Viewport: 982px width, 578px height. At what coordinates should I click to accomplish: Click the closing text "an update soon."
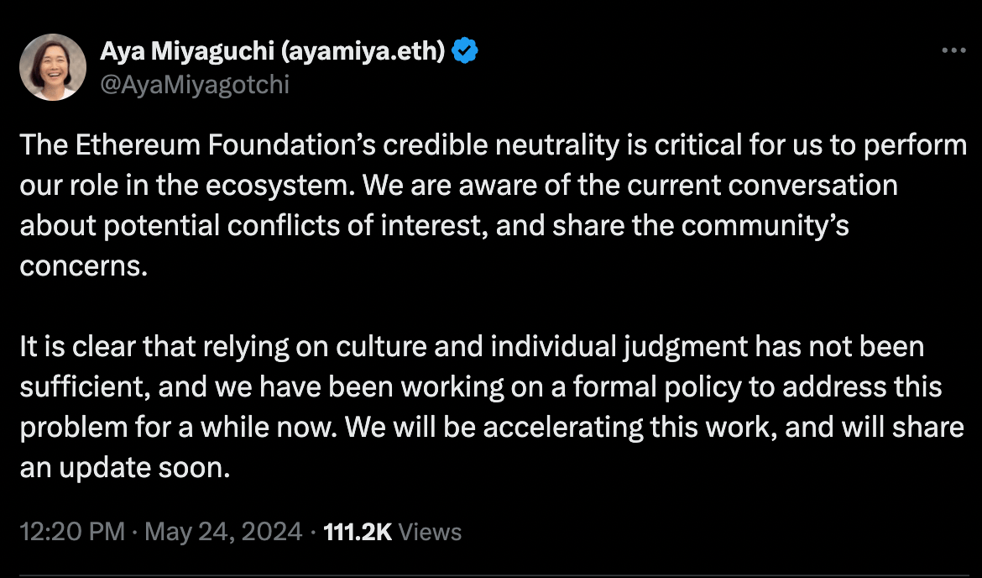(x=124, y=467)
